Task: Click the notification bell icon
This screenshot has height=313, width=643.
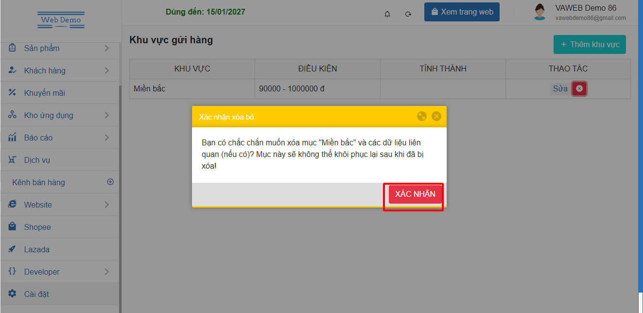Action: click(x=387, y=14)
